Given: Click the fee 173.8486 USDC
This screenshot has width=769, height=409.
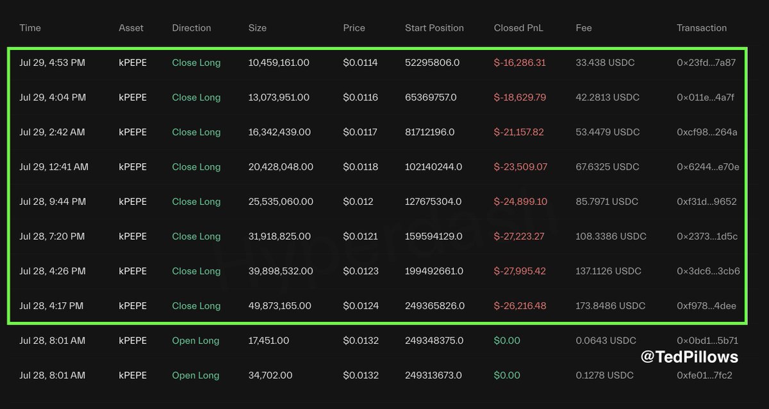Looking at the screenshot, I should point(611,305).
